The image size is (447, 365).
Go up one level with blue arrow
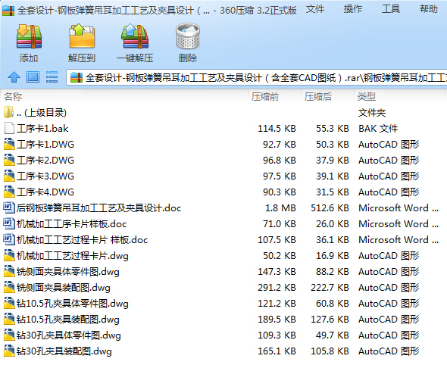tap(14, 77)
